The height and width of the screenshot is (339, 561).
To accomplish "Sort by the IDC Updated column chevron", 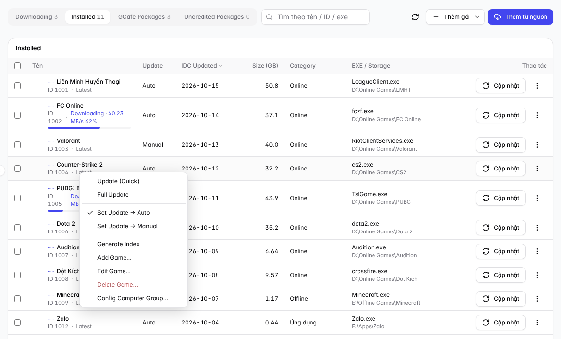I will pos(221,66).
